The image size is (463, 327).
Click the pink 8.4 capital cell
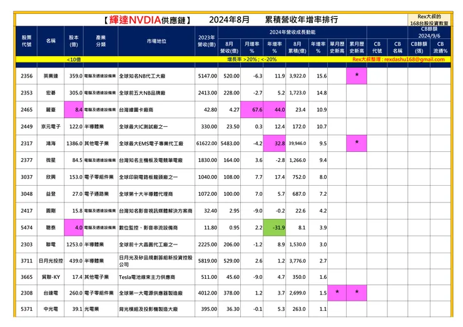pyautogui.click(x=74, y=110)
